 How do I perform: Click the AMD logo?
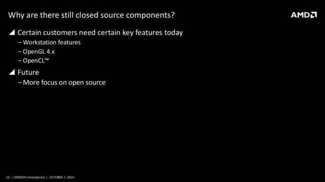[303, 15]
